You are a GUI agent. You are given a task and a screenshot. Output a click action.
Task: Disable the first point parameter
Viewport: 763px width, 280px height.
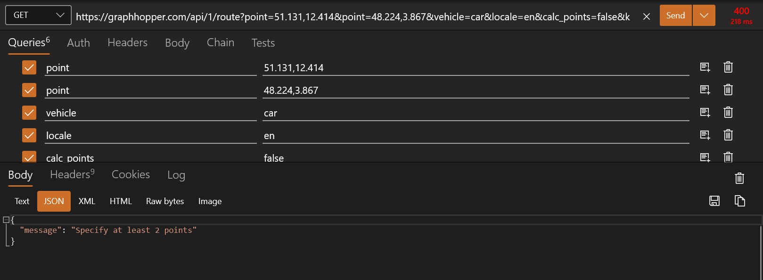(x=29, y=67)
